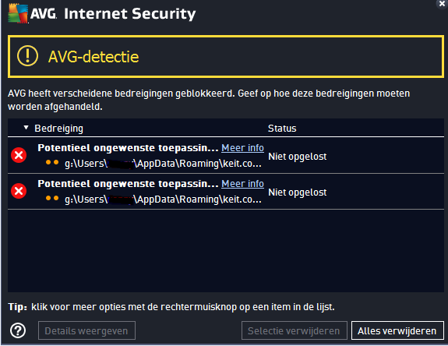This screenshot has height=346, width=448.
Task: Click the Details weergeven button
Action: pos(86,330)
